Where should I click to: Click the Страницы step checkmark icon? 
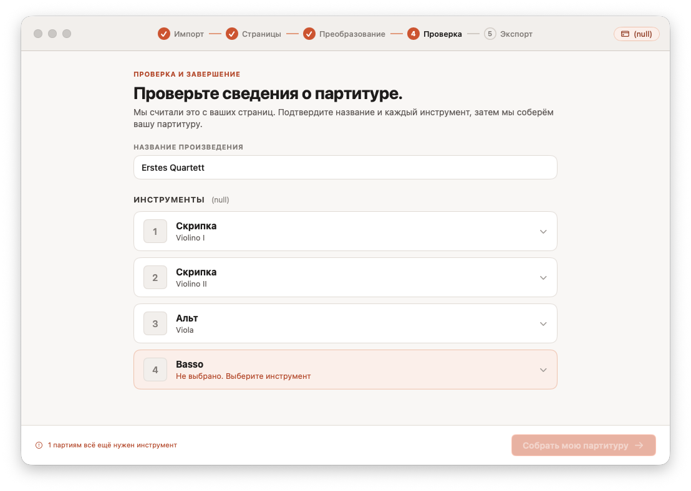tap(232, 34)
